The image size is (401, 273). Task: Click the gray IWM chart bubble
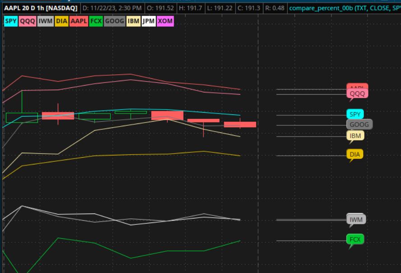point(356,220)
